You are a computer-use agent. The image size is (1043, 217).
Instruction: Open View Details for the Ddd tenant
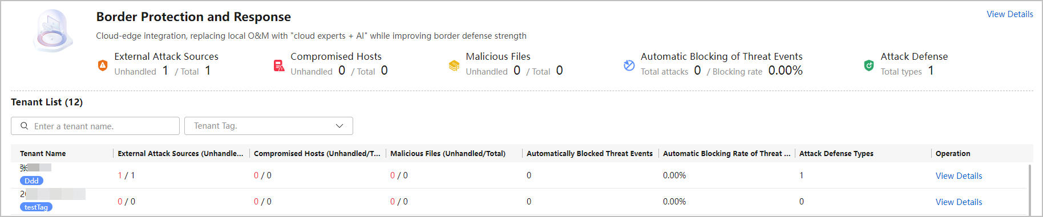pos(959,176)
